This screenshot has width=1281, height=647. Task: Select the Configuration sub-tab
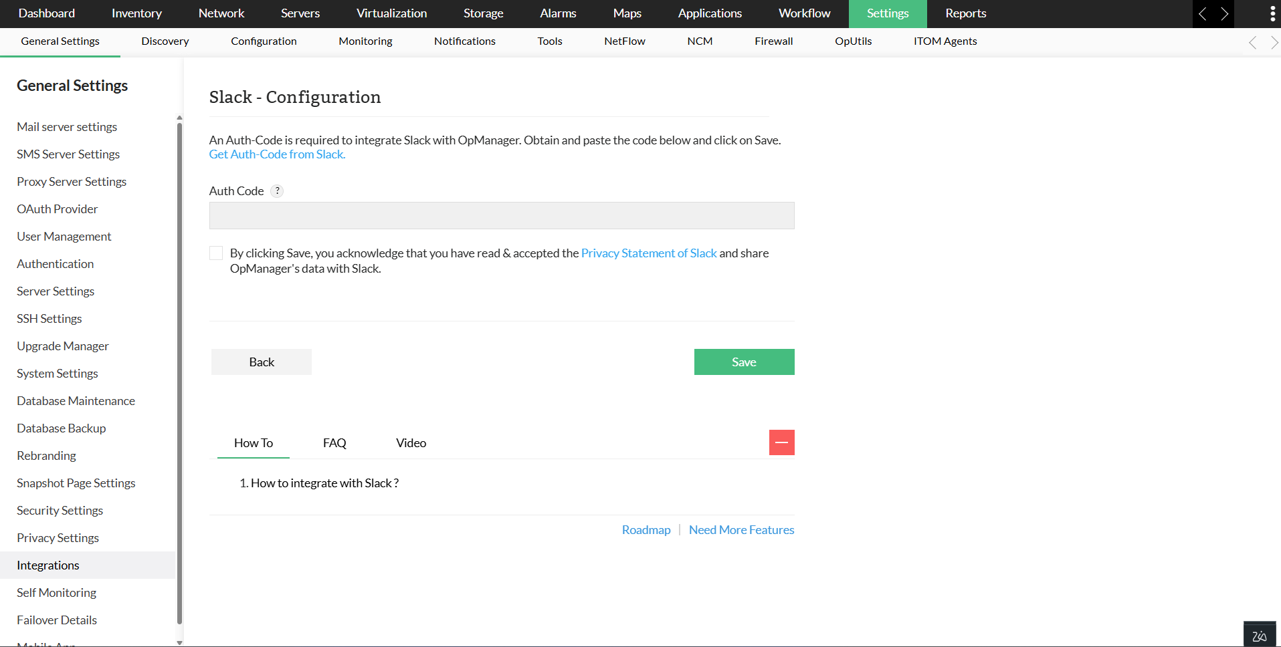[264, 41]
